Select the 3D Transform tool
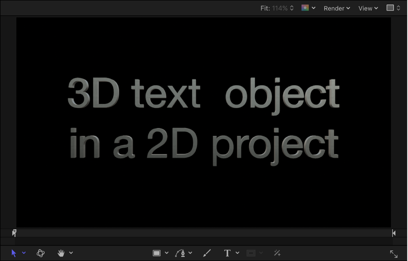The width and height of the screenshot is (408, 261). point(40,253)
